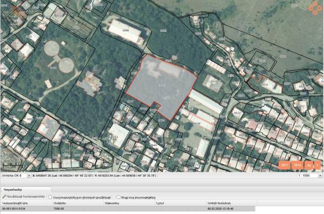
Task: Select the third orange map layer button
Action: point(309,165)
